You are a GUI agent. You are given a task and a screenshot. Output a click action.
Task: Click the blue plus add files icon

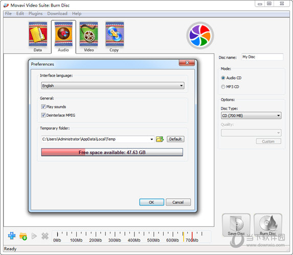point(12,236)
